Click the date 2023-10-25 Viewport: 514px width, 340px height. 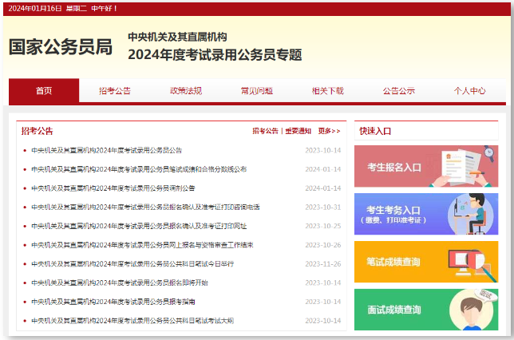coord(323,226)
